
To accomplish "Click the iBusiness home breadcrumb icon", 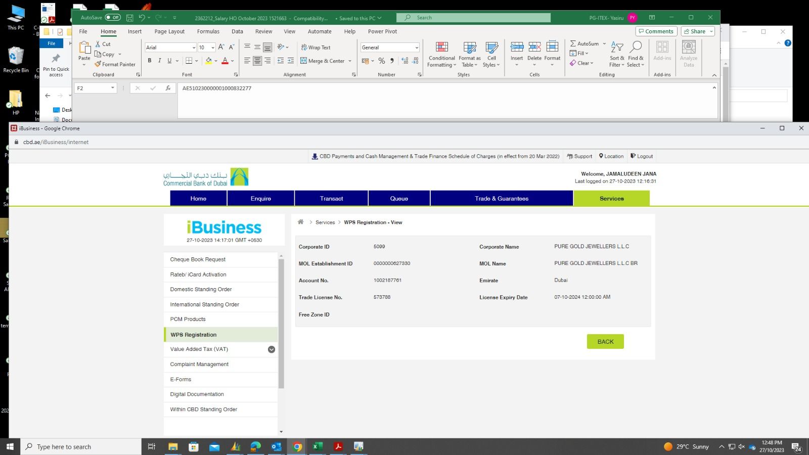I will (300, 222).
